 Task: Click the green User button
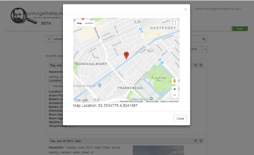coord(240,29)
